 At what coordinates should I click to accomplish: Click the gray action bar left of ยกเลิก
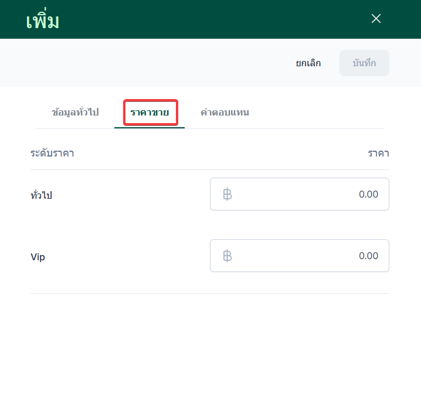tap(147, 63)
